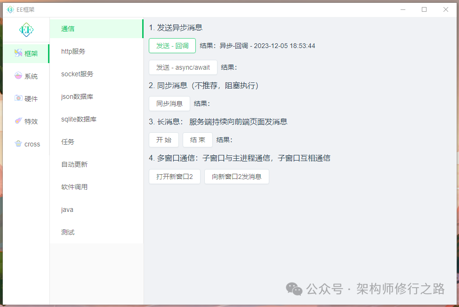The width and height of the screenshot is (459, 307).
Task: Go to json数据库 section
Action: 97,97
